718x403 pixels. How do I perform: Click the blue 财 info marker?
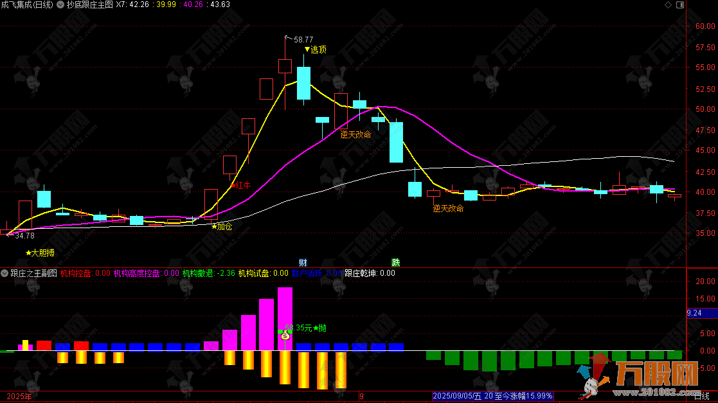point(303,262)
